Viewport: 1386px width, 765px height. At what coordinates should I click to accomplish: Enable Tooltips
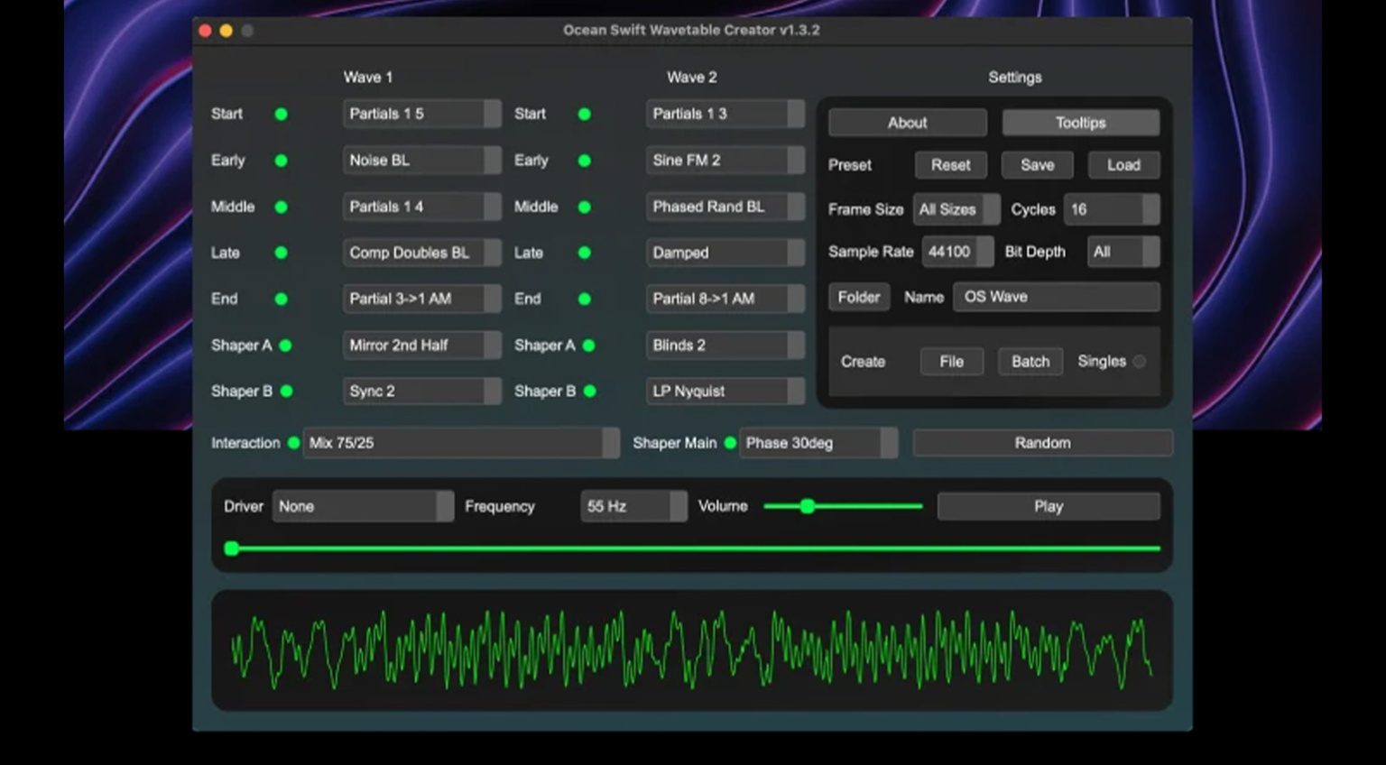coord(1079,122)
